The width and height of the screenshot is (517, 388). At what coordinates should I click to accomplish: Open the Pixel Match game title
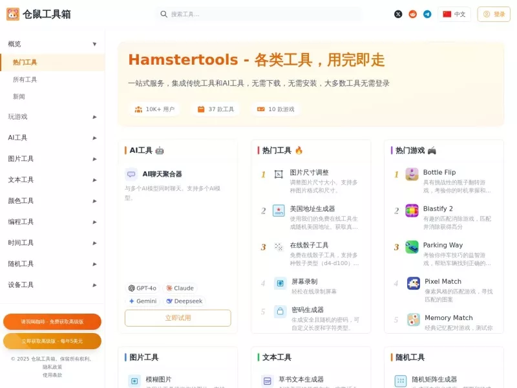[443, 281]
